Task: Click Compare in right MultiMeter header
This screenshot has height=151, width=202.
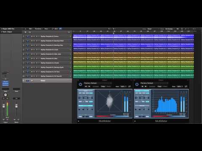Action: click(x=152, y=86)
